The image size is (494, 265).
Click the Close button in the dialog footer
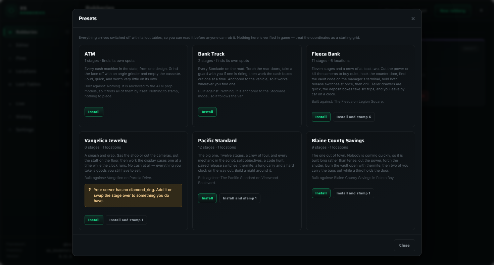(x=404, y=245)
